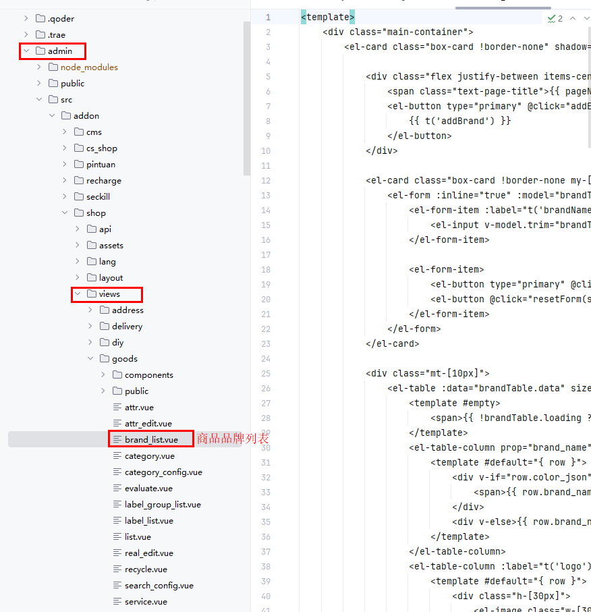Select the delivery folder
This screenshot has height=612, width=591.
tap(128, 327)
